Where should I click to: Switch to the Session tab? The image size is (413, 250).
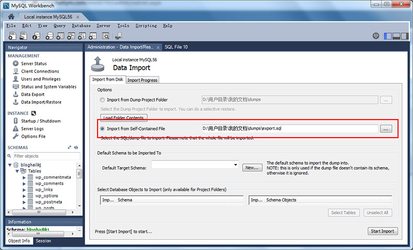(43, 241)
